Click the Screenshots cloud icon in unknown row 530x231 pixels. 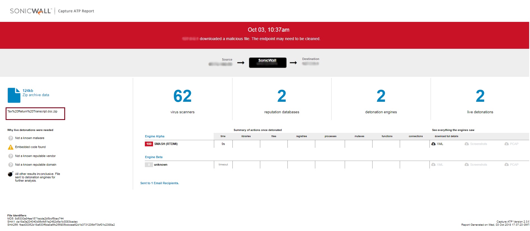[x=467, y=165]
